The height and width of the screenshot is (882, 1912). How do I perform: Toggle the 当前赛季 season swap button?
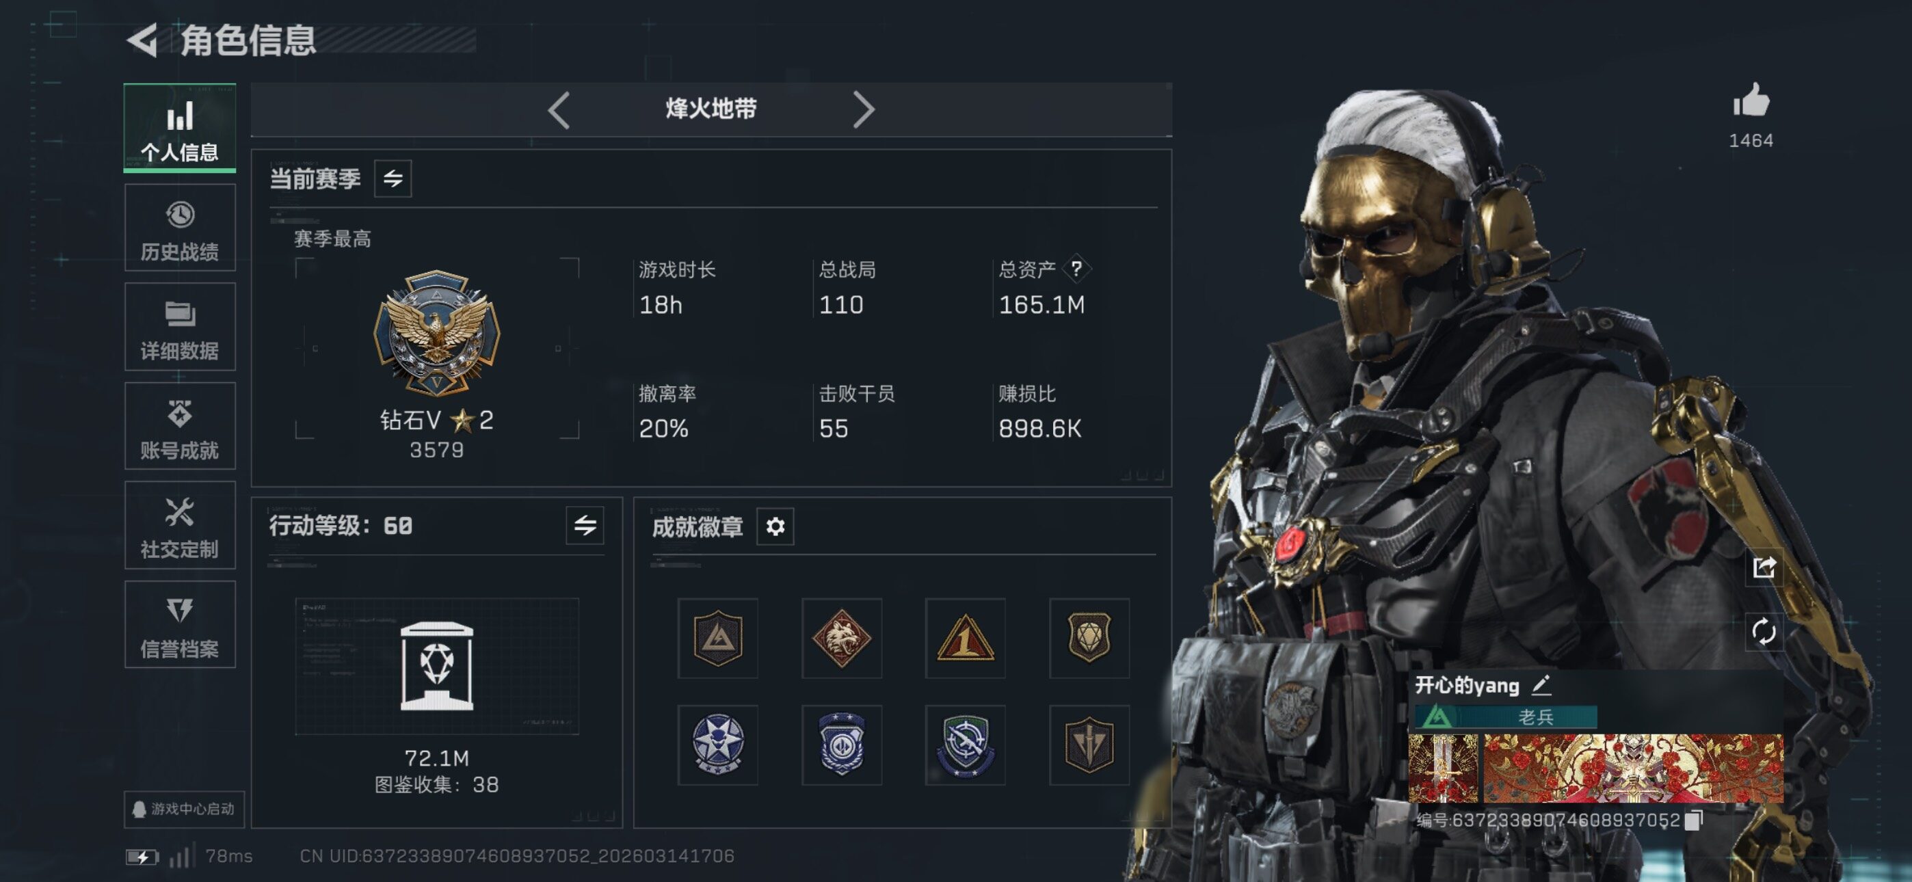(x=393, y=178)
